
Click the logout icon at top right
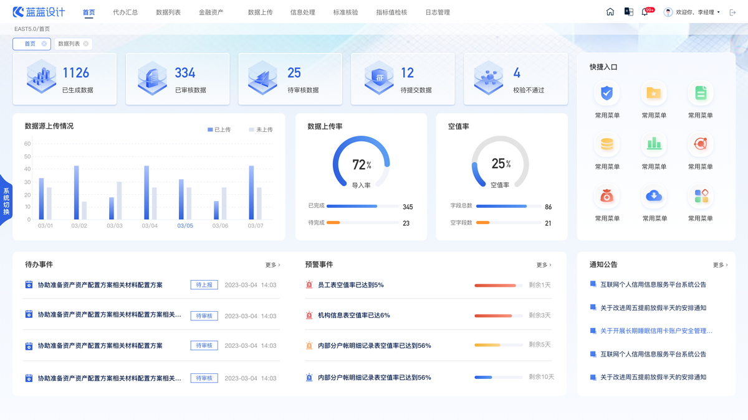pos(732,12)
